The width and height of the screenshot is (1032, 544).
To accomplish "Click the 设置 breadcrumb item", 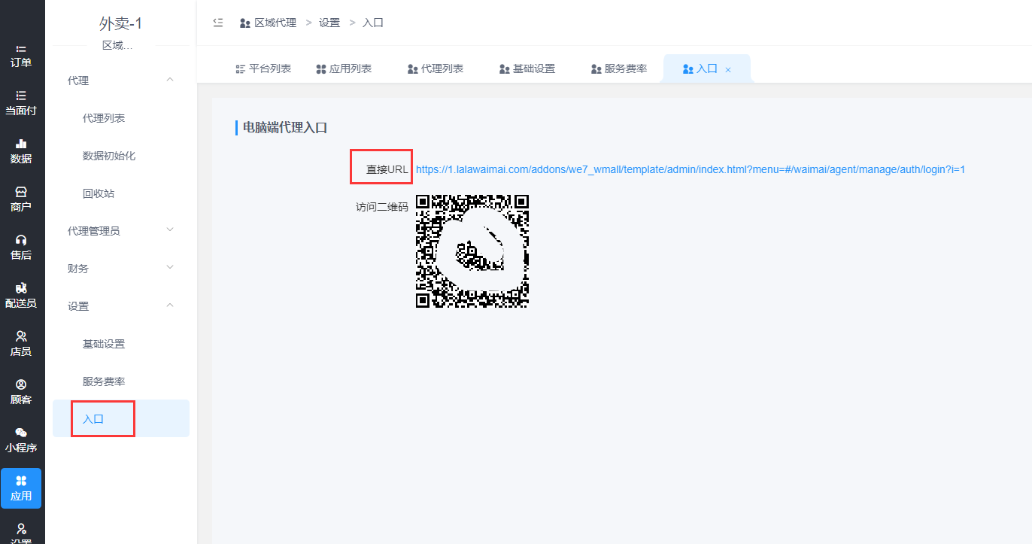I will tap(329, 23).
